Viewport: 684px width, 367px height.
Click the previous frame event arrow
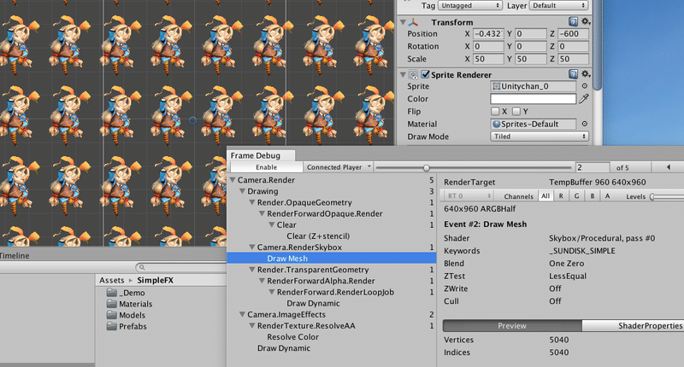(x=668, y=167)
